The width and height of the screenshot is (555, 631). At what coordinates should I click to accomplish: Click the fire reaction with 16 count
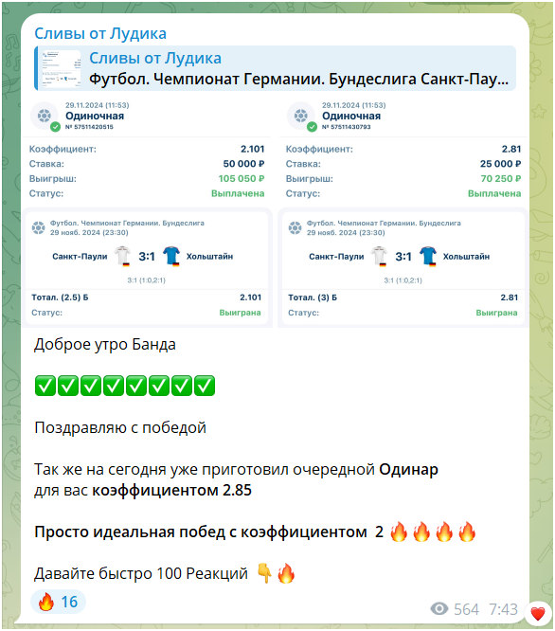(x=58, y=602)
